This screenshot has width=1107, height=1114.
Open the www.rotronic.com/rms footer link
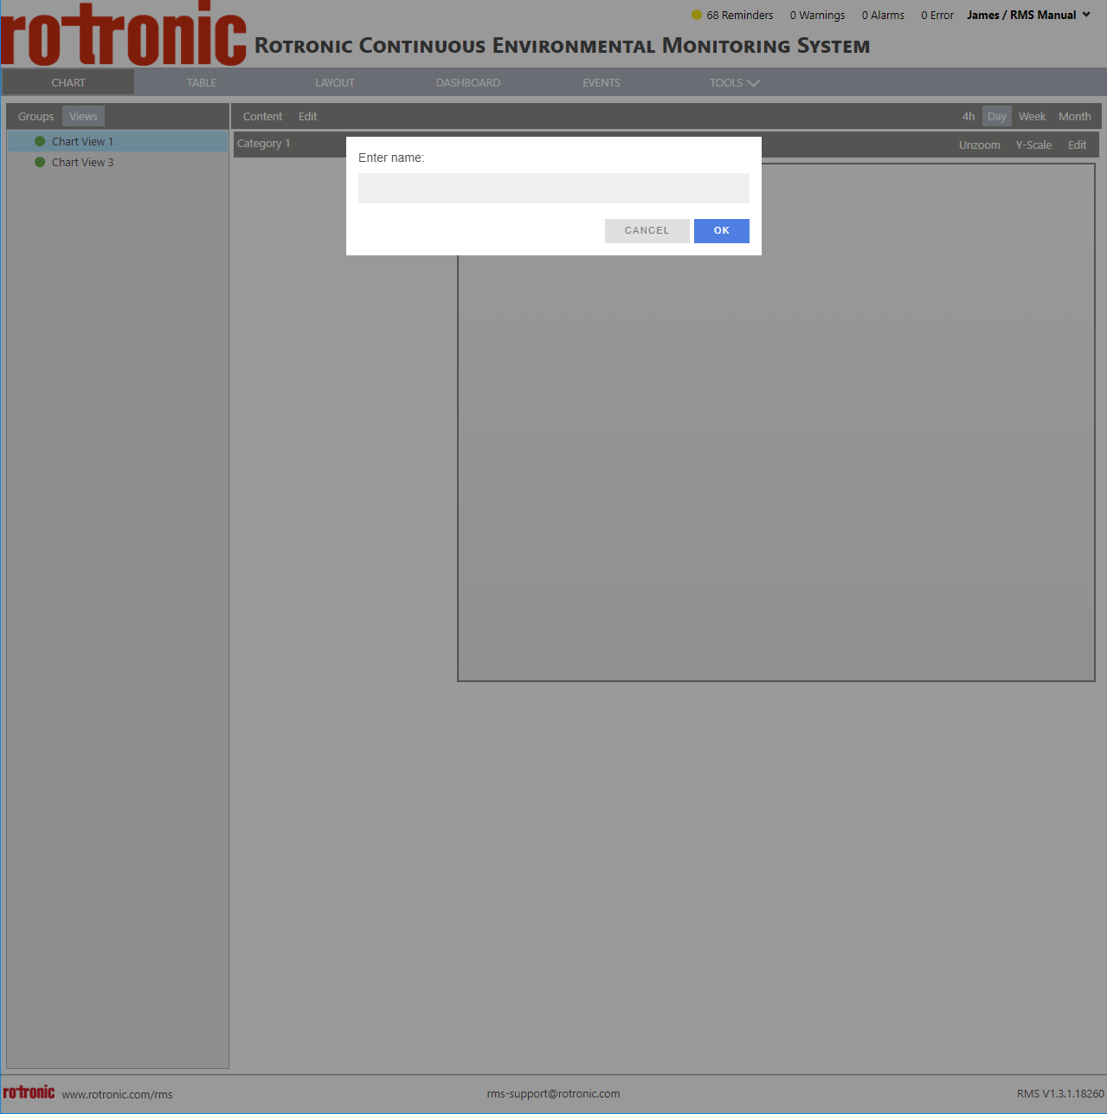117,1094
